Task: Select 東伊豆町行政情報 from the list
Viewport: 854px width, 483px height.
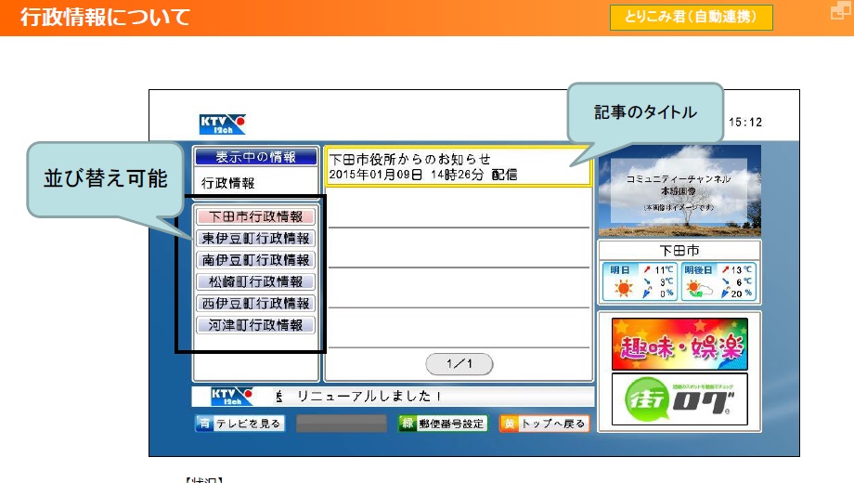Action: (256, 239)
